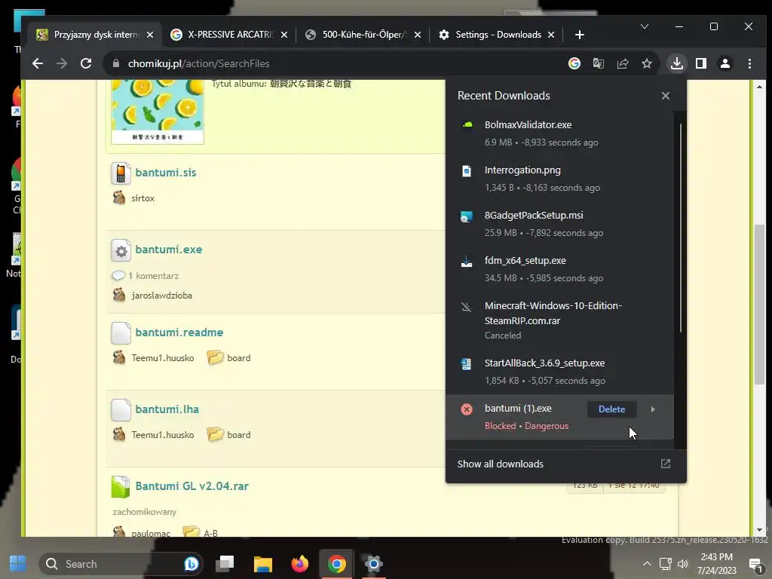Click the forward navigation arrow
The width and height of the screenshot is (772, 579).
click(62, 63)
